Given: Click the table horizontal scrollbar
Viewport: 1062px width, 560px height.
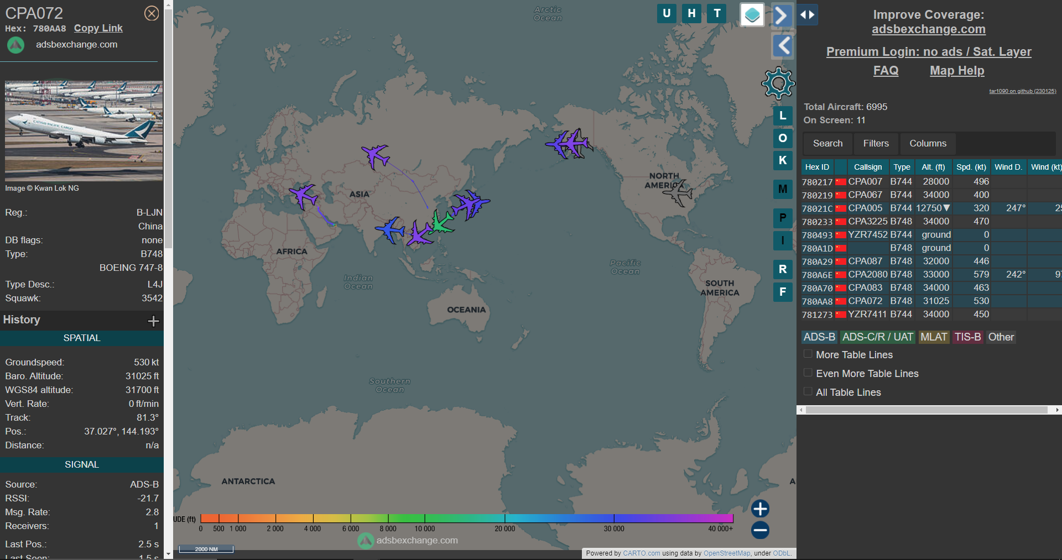Looking at the screenshot, I should click(x=926, y=410).
